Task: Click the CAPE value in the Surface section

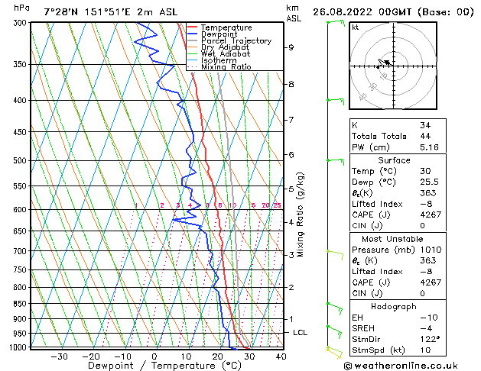Action: coord(431,215)
